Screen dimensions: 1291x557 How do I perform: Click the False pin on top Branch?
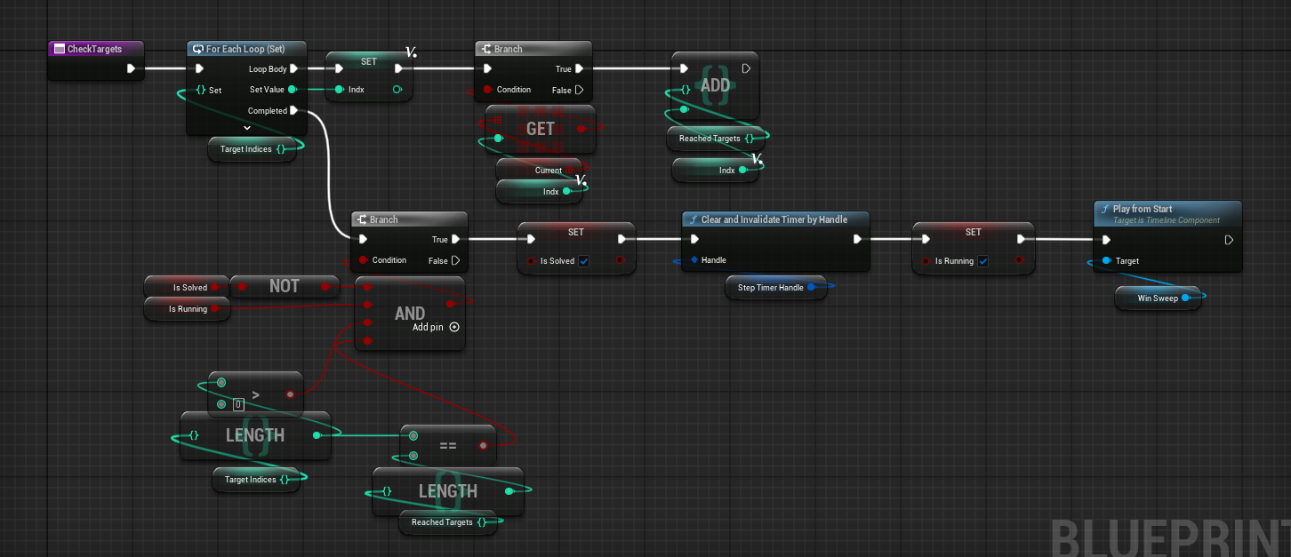pyautogui.click(x=579, y=90)
